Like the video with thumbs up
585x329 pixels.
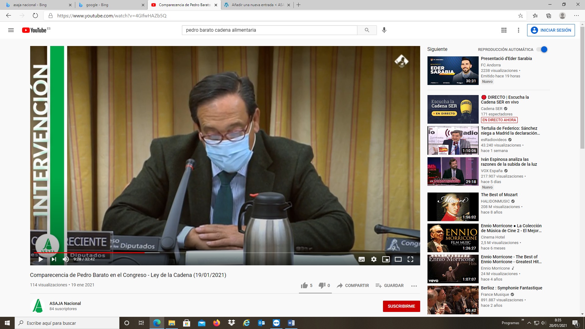tap(304, 285)
